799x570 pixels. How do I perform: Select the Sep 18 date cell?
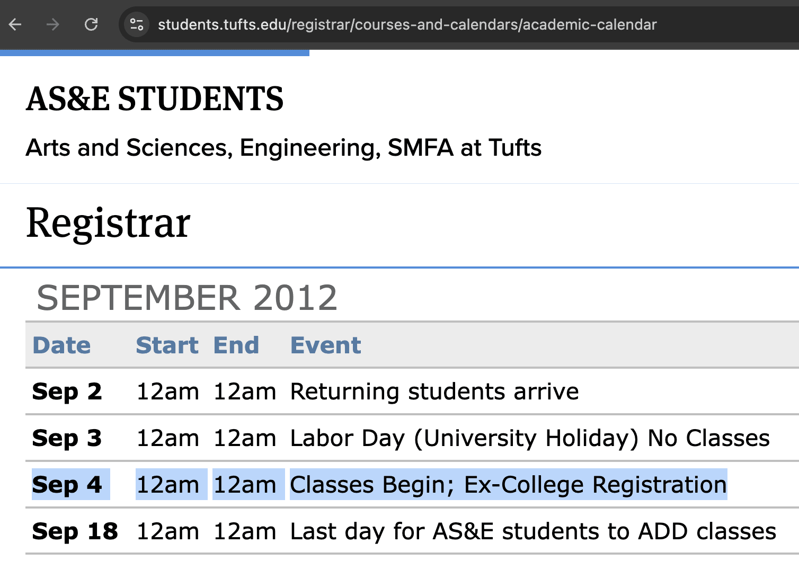[x=75, y=531]
